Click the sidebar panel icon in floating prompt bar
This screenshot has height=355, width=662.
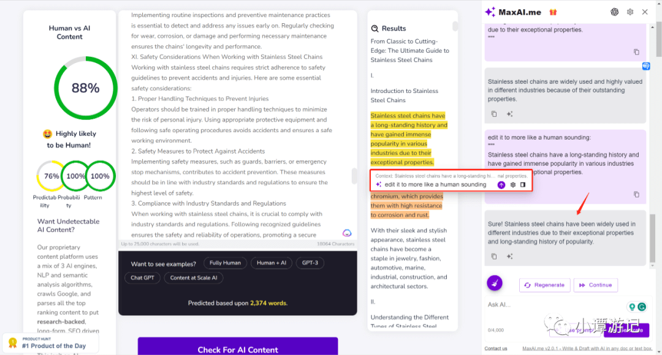tap(523, 185)
